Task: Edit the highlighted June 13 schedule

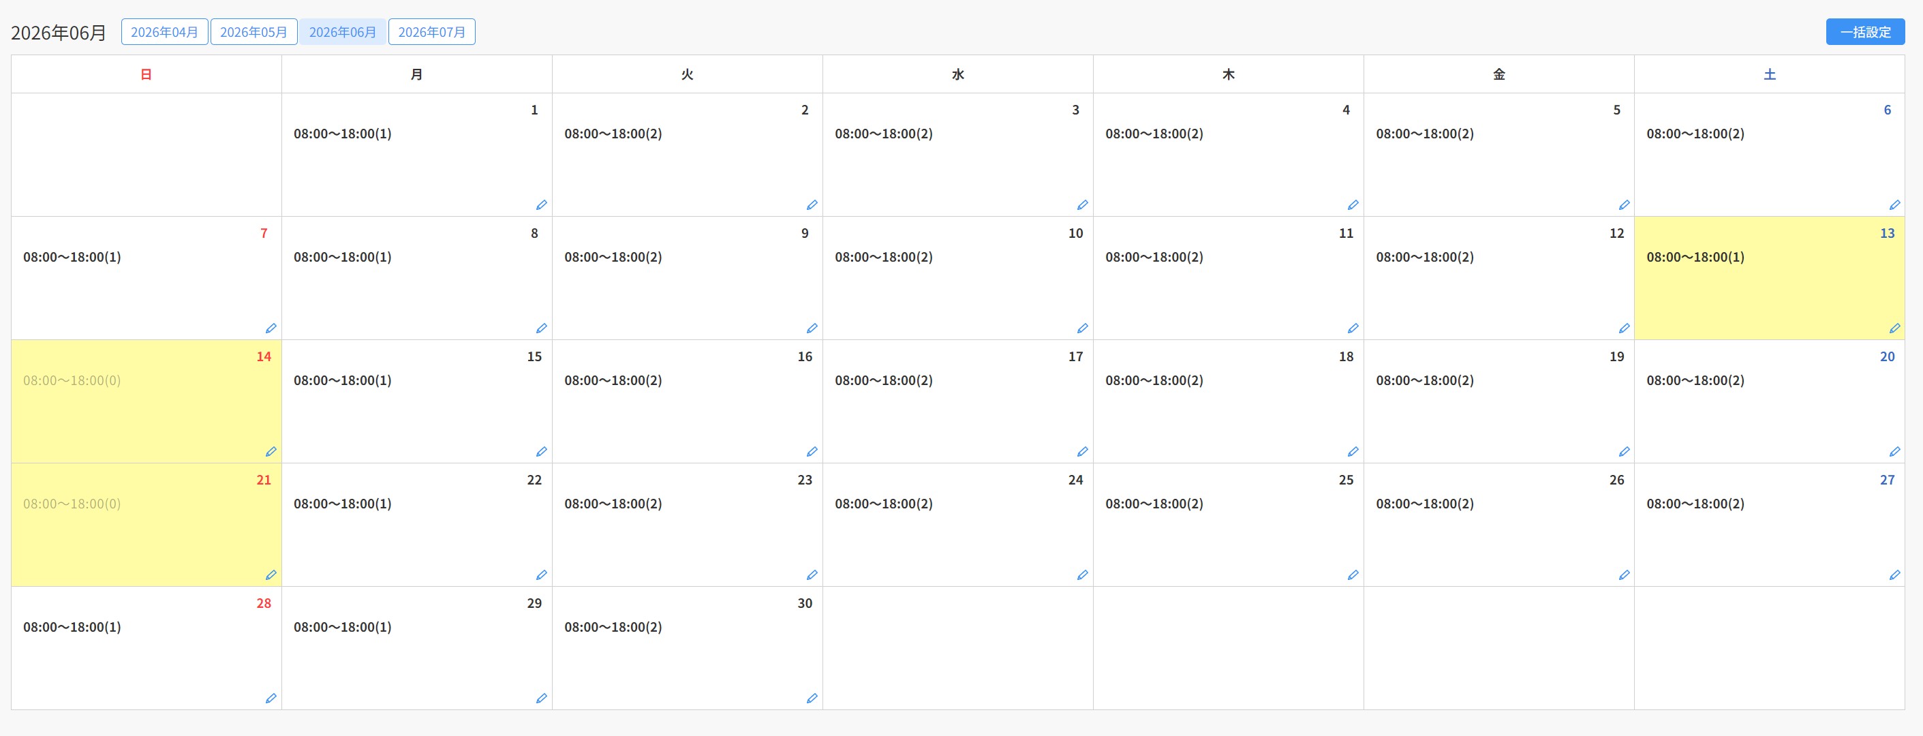Action: pos(1894,328)
